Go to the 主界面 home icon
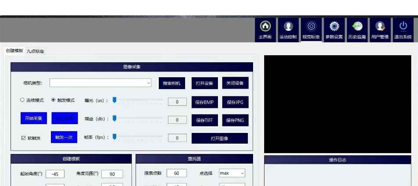Screen dimensions: 418x186 [265, 29]
